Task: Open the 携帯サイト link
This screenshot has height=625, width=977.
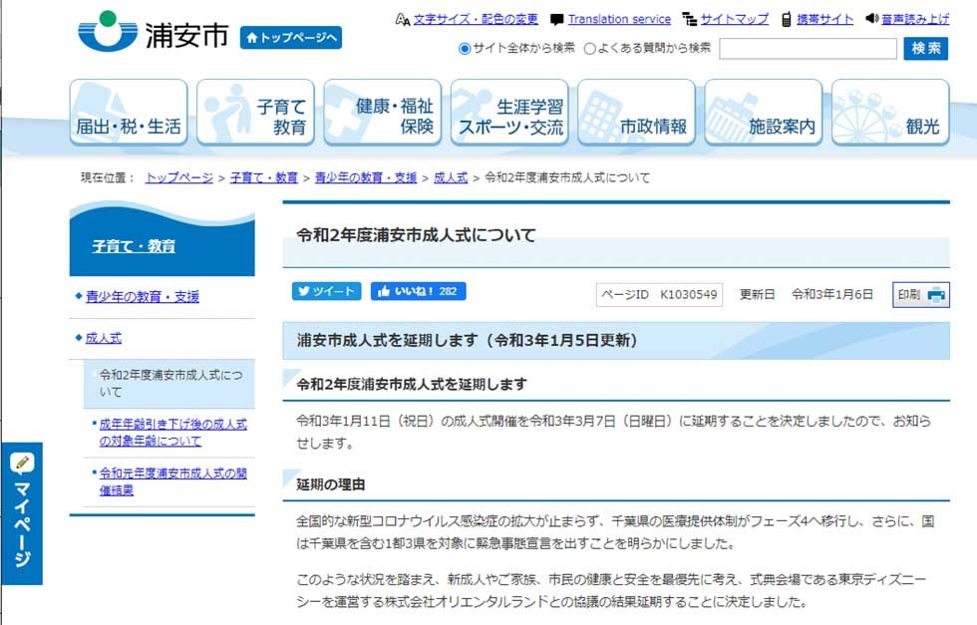Action: coord(825,19)
